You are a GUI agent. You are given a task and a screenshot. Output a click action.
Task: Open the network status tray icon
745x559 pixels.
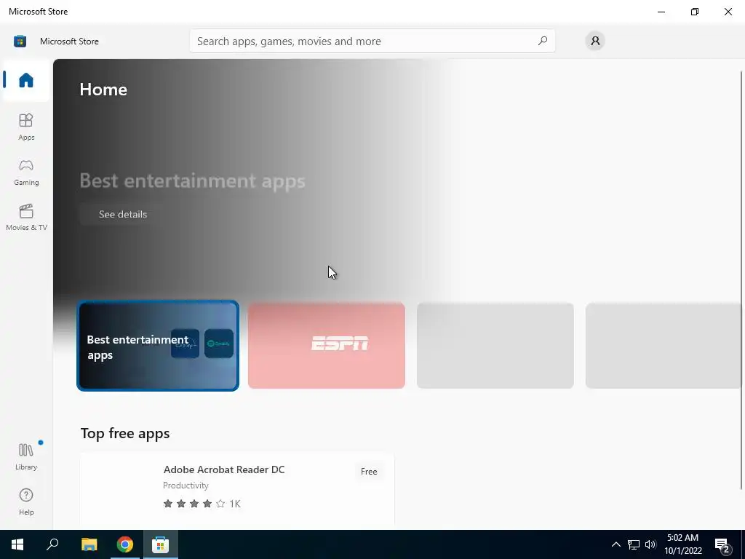pos(634,544)
